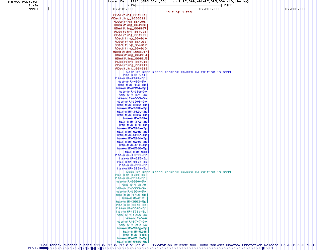
Task: Open the hsa-miR-18a-3p item
Action: (133, 92)
